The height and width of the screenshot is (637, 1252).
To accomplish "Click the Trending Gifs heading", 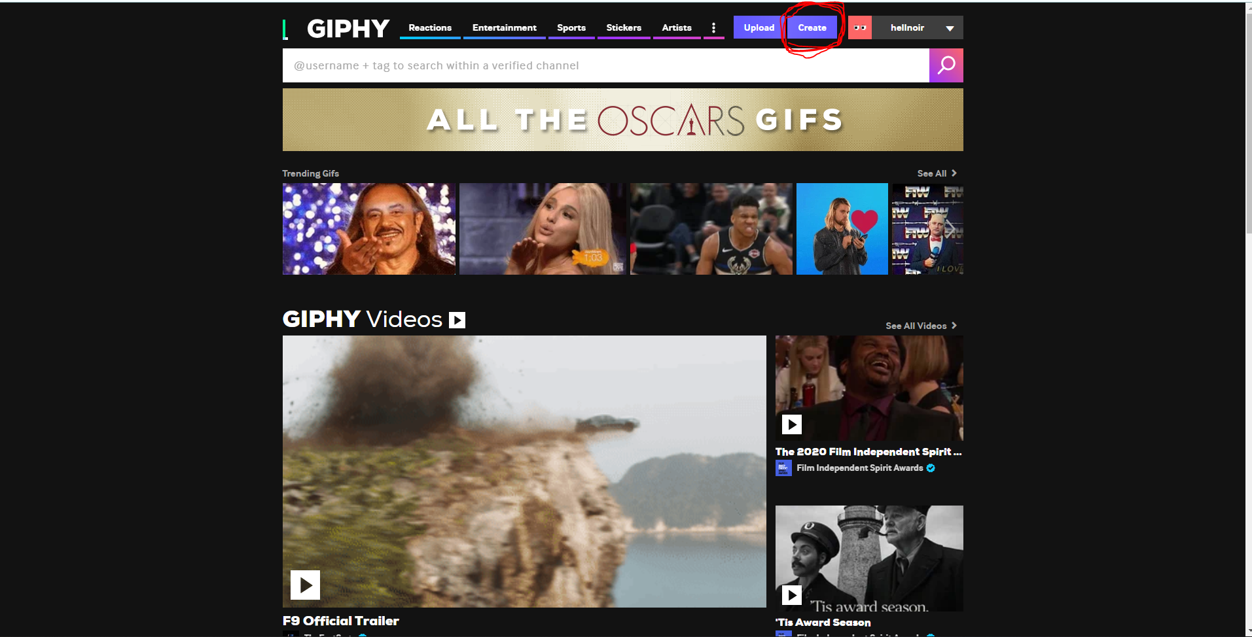I will [311, 173].
